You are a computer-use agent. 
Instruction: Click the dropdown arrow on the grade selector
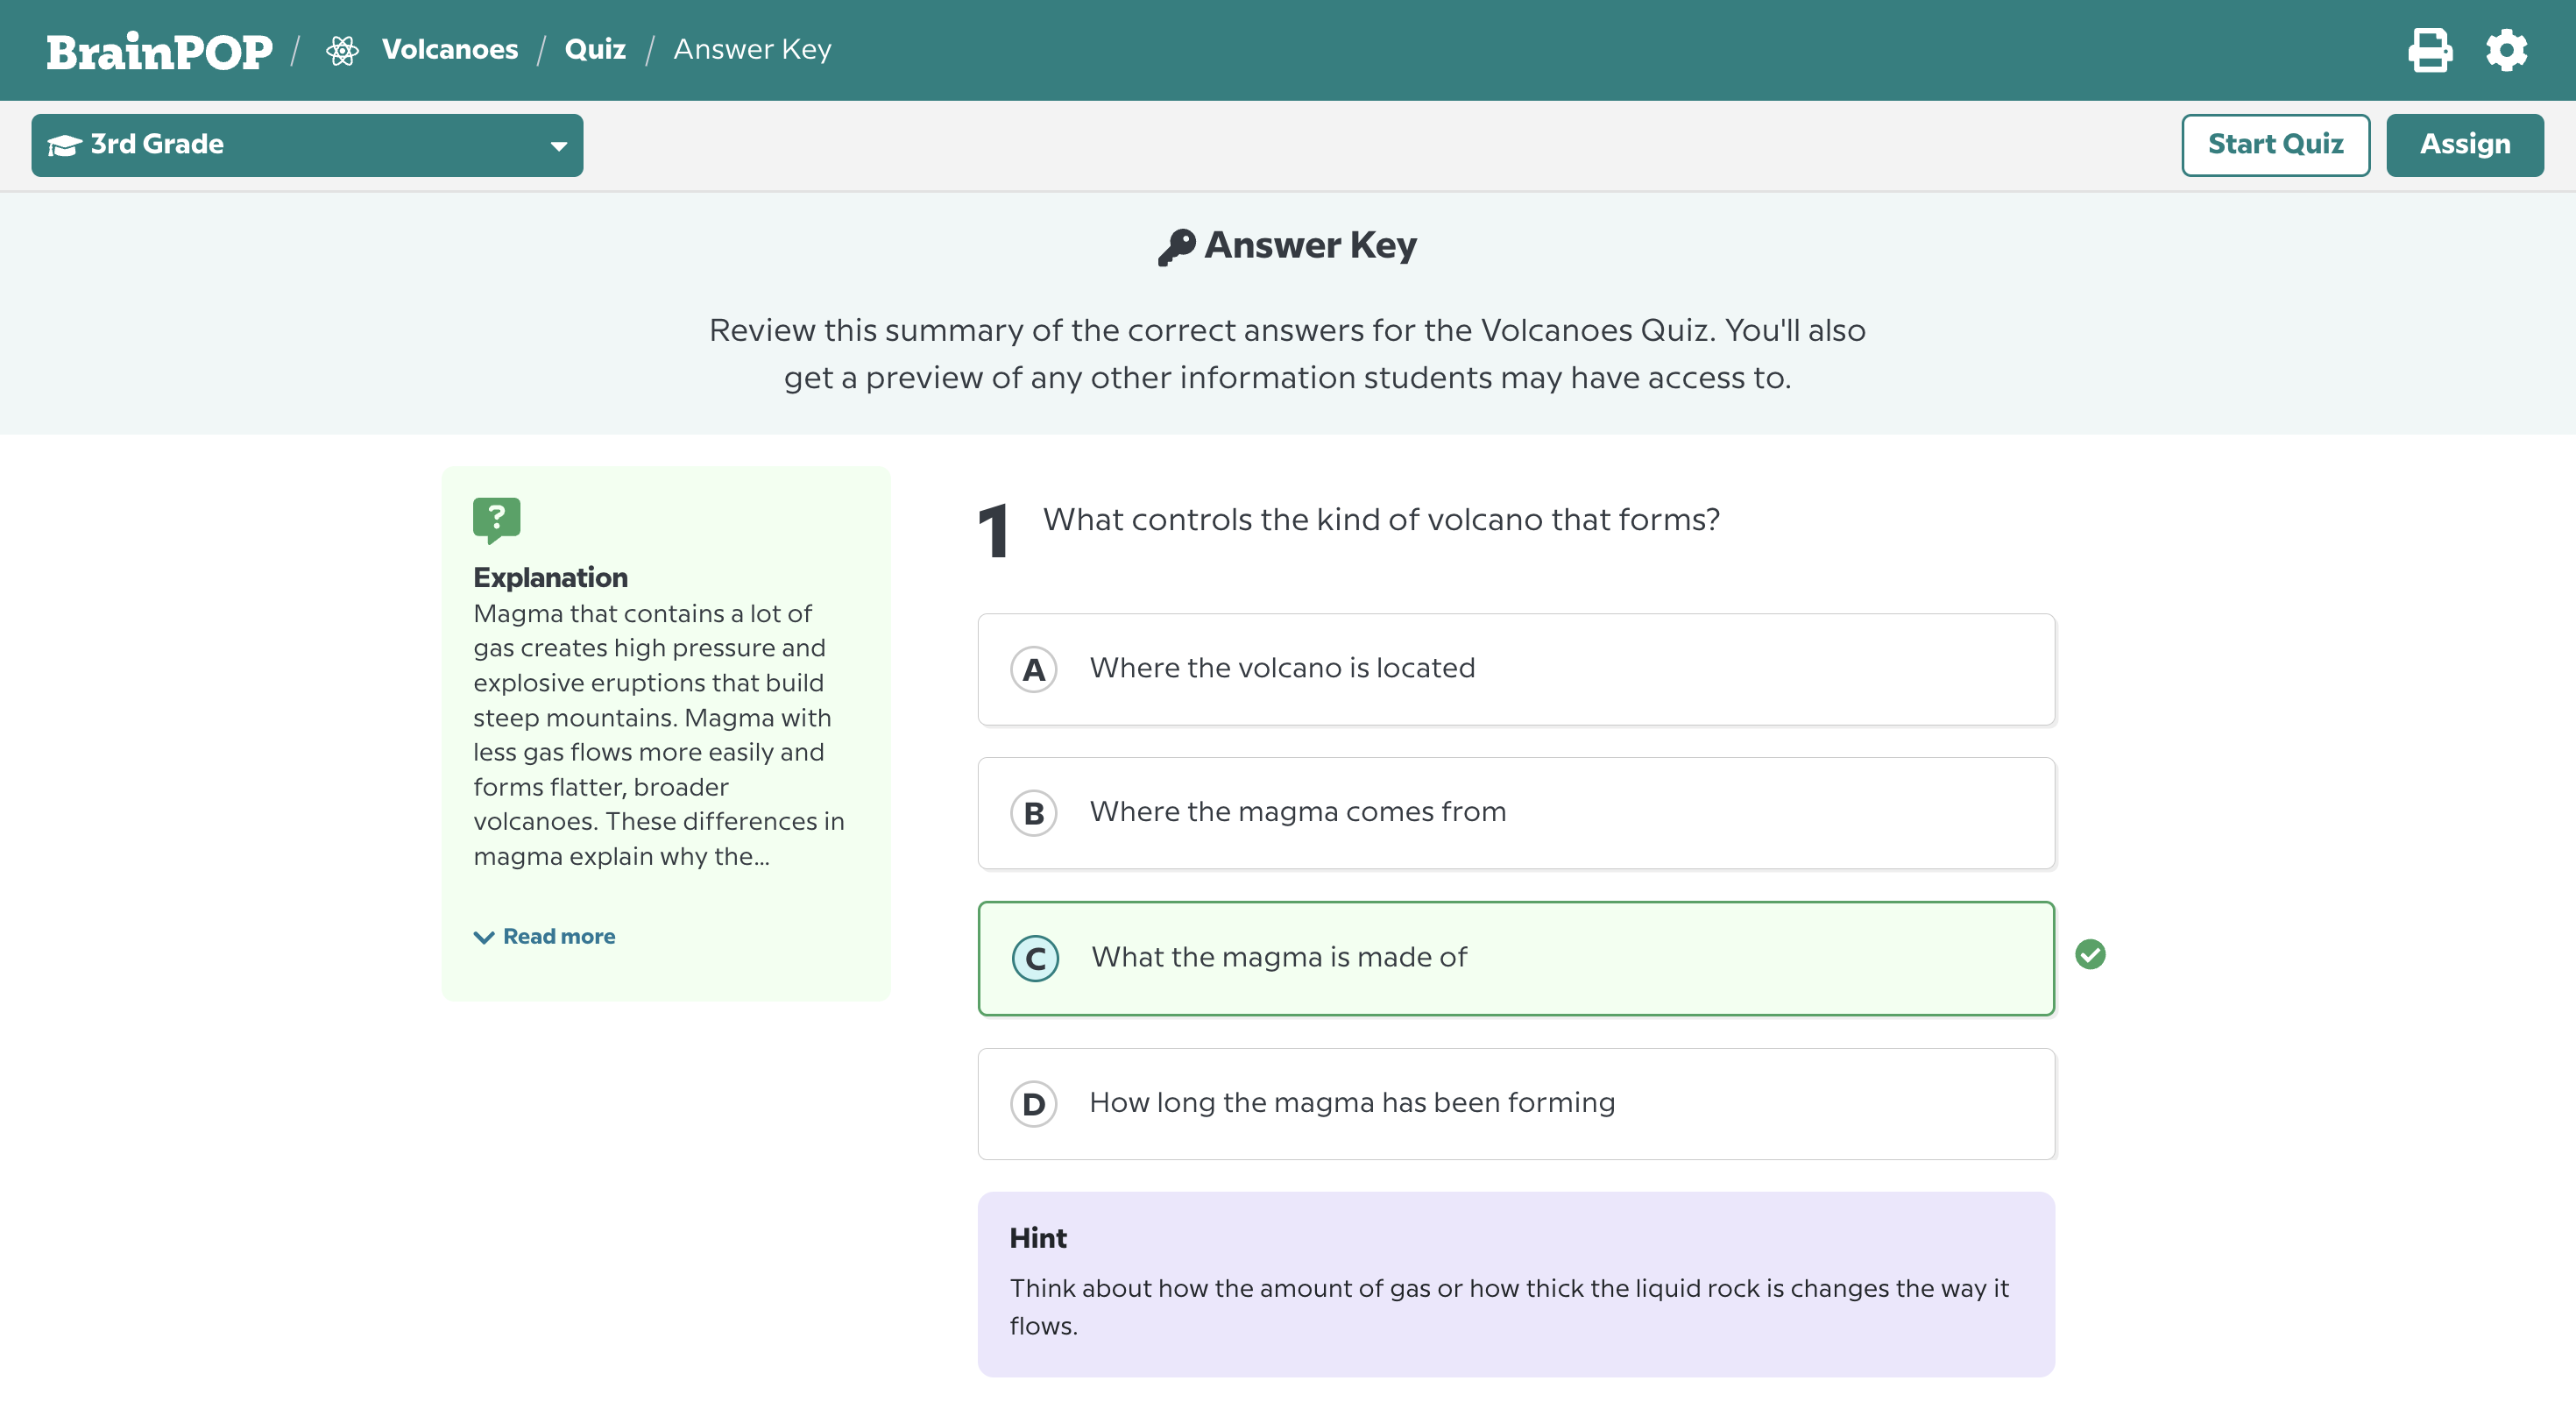(x=558, y=147)
